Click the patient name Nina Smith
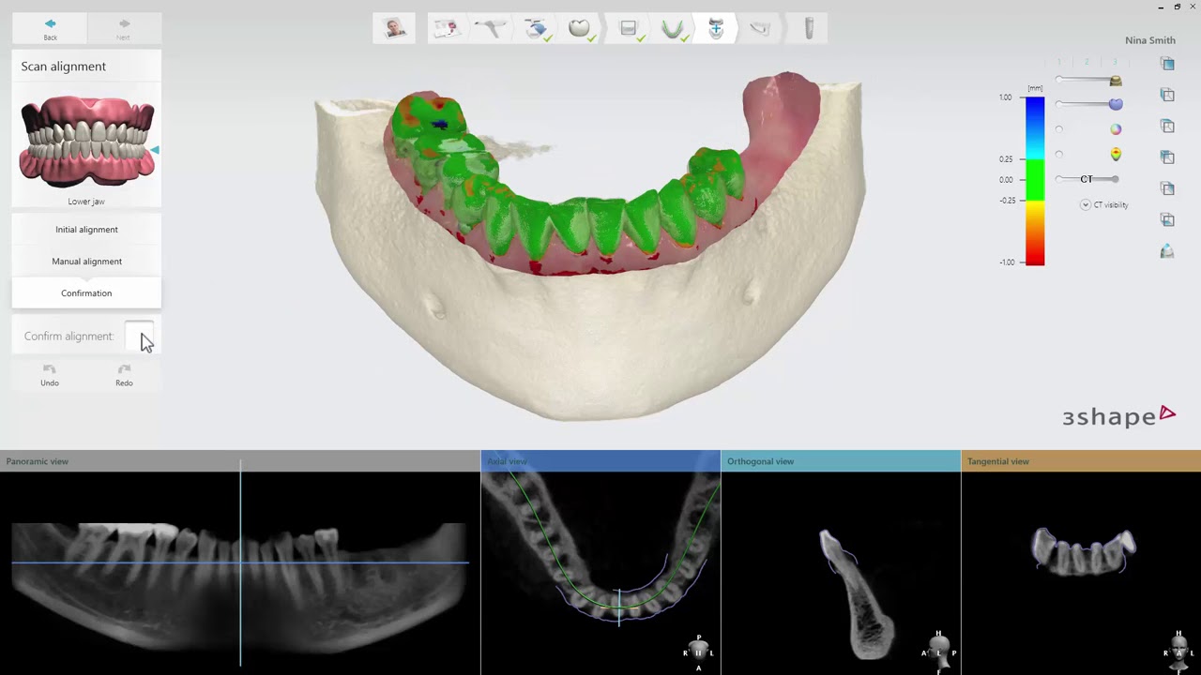Viewport: 1201px width, 675px height. pos(1149,40)
